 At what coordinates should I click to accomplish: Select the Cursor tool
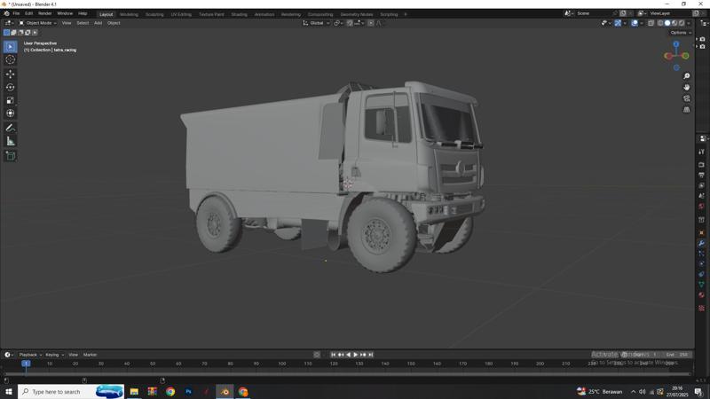pos(11,59)
